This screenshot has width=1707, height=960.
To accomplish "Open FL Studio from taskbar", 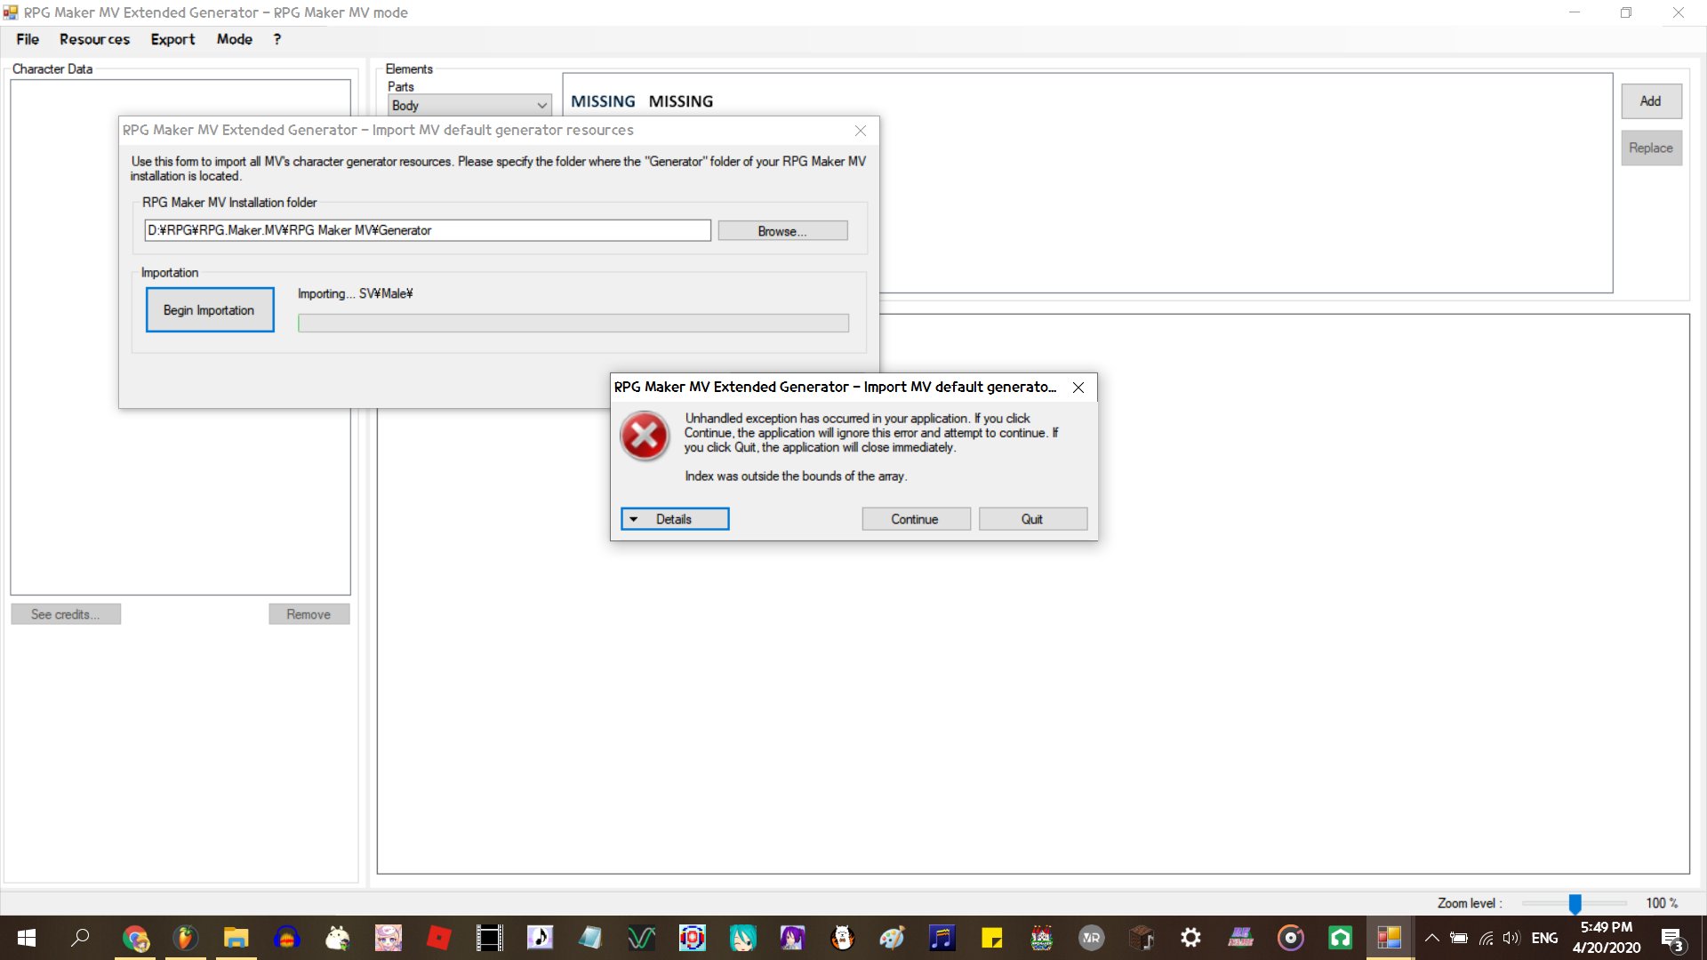I will (x=185, y=938).
